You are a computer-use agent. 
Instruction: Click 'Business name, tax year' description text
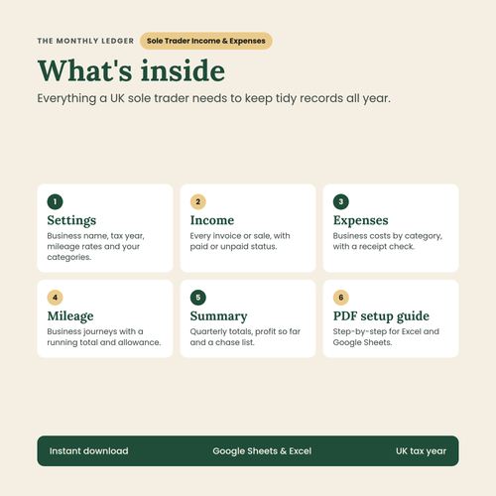[96, 247]
